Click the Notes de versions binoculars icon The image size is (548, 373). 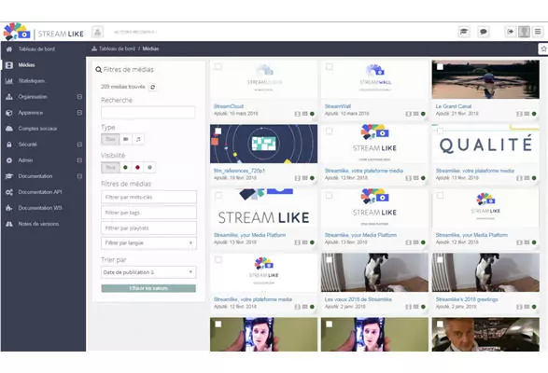click(x=9, y=224)
